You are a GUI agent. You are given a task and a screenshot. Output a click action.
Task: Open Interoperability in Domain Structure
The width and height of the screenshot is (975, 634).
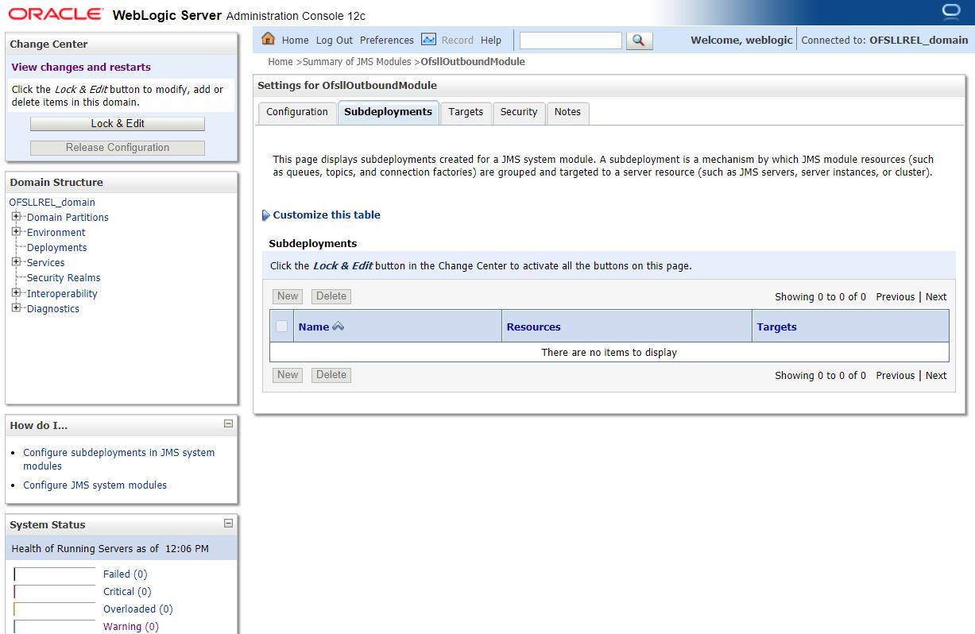click(x=62, y=294)
